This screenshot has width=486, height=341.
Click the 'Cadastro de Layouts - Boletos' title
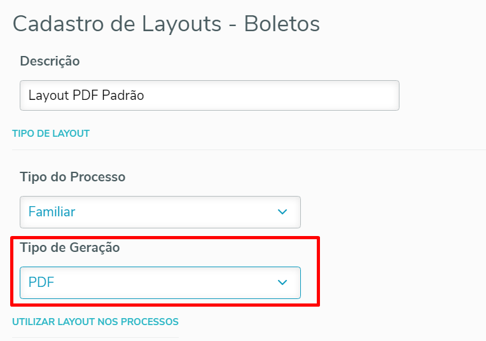tap(166, 24)
